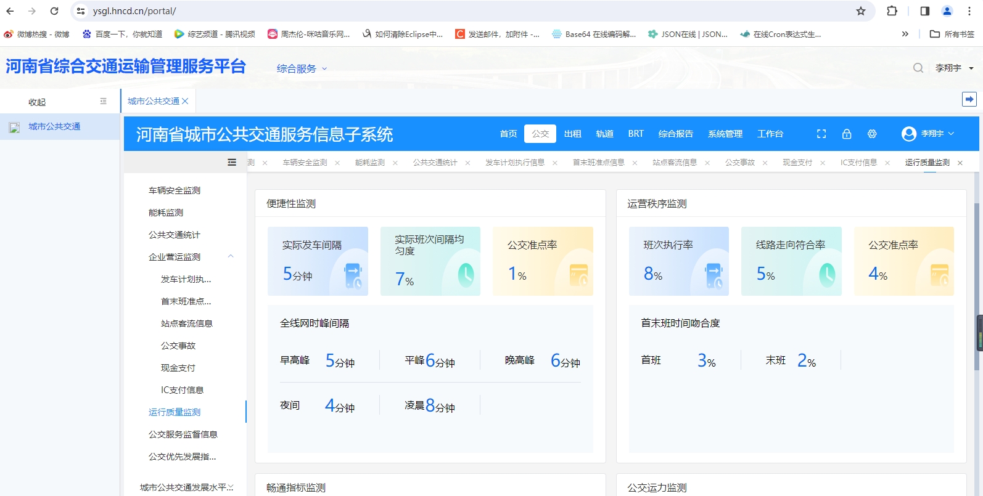Expand 城市公共交通发展水平 section
This screenshot has height=496, width=983.
pyautogui.click(x=186, y=487)
